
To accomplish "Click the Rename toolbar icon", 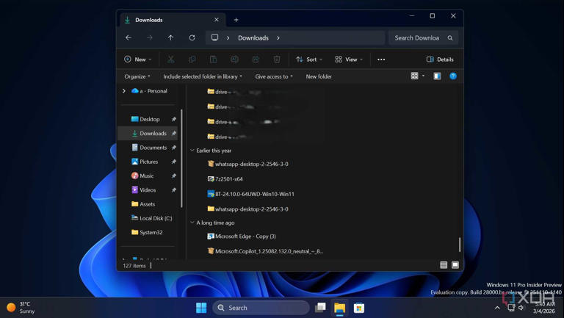I will click(x=234, y=59).
